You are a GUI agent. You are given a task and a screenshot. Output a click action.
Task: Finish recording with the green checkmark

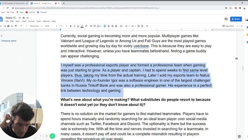[52, 136]
